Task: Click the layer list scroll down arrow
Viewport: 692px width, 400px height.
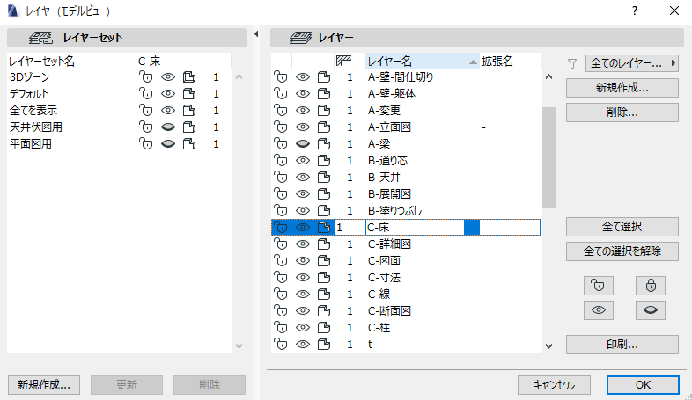Action: coord(549,346)
